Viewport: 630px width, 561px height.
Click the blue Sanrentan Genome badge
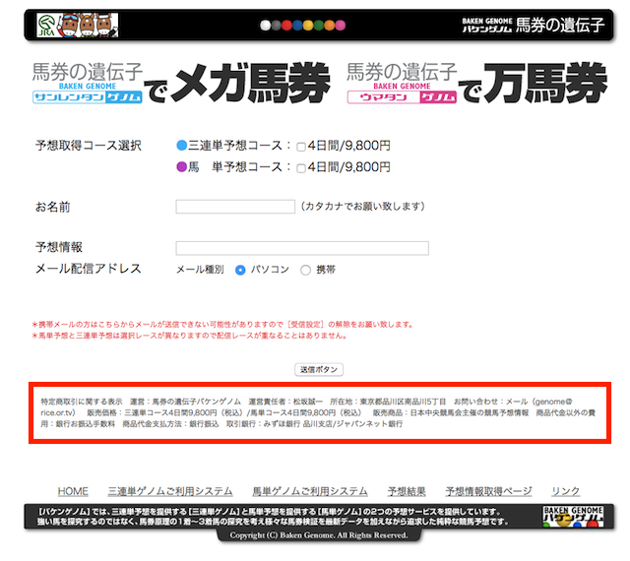pos(88,97)
